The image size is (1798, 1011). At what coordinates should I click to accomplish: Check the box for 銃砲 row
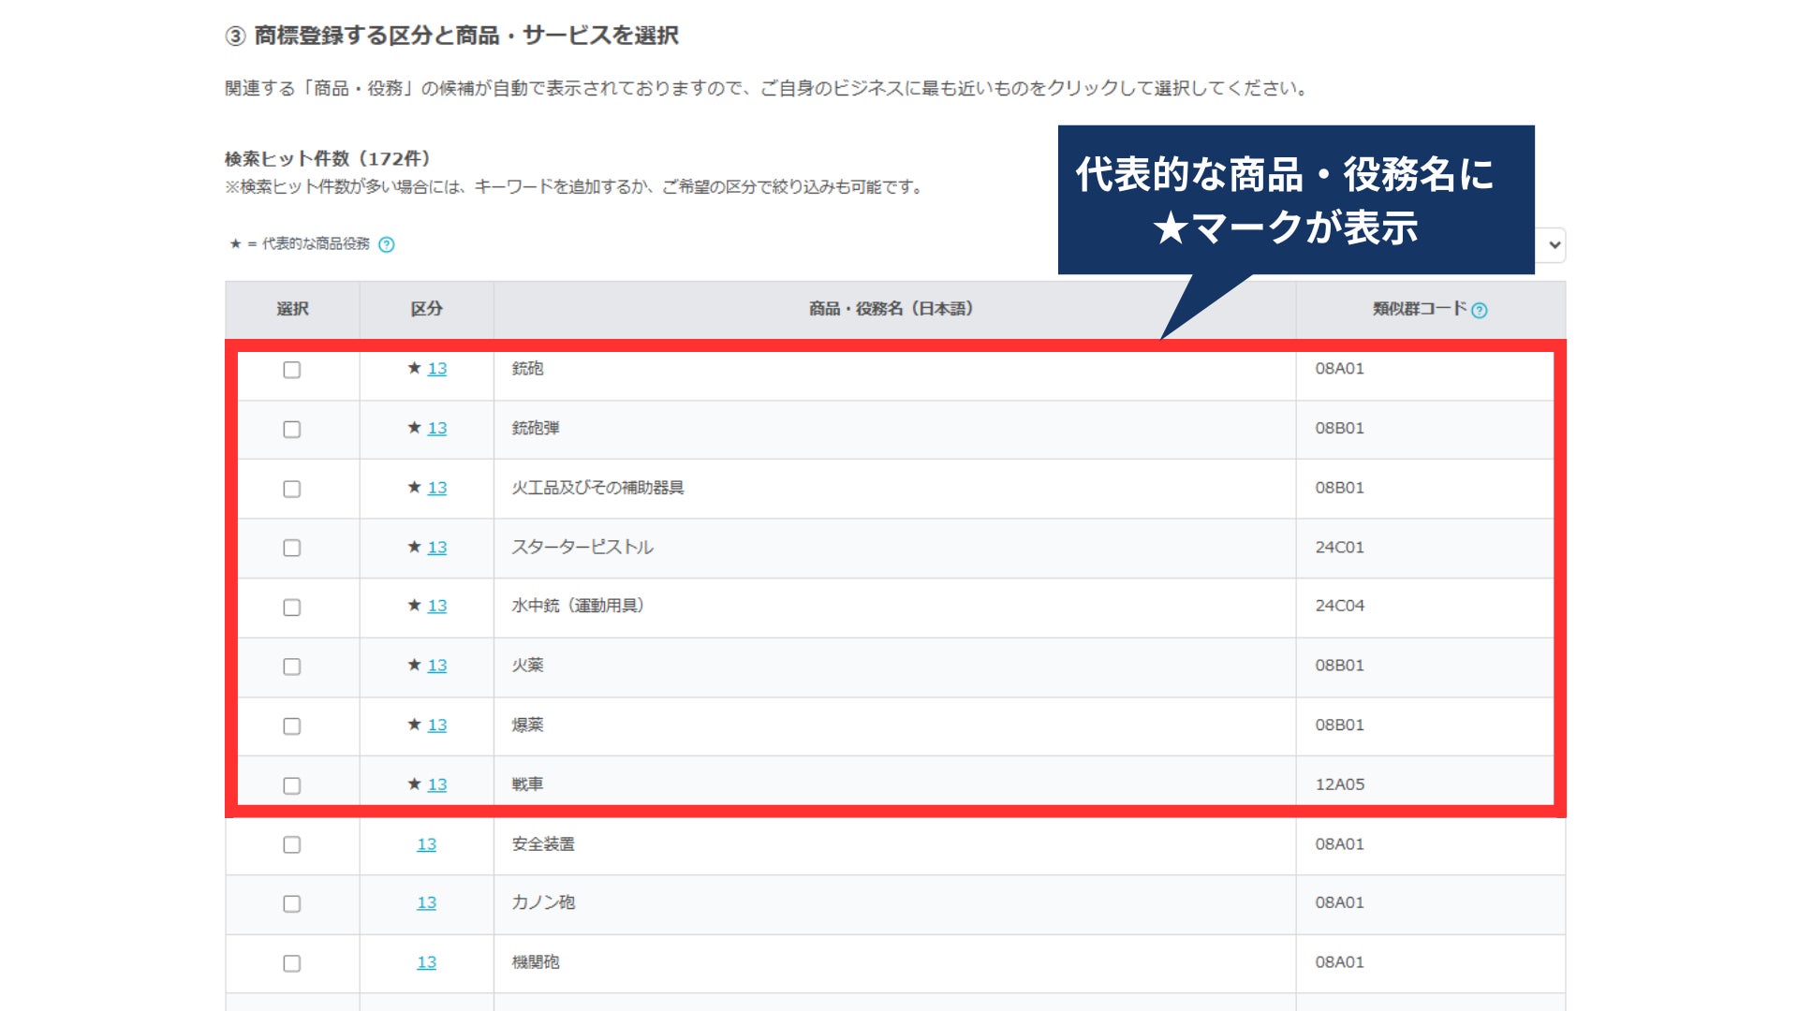(292, 370)
